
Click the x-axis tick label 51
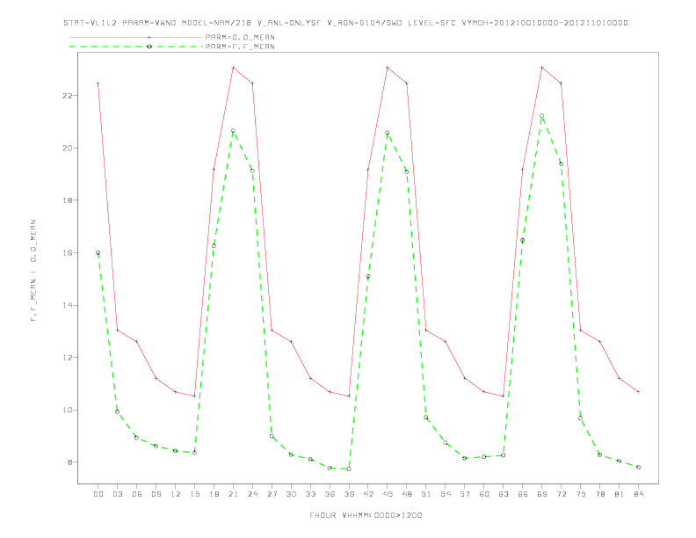426,494
